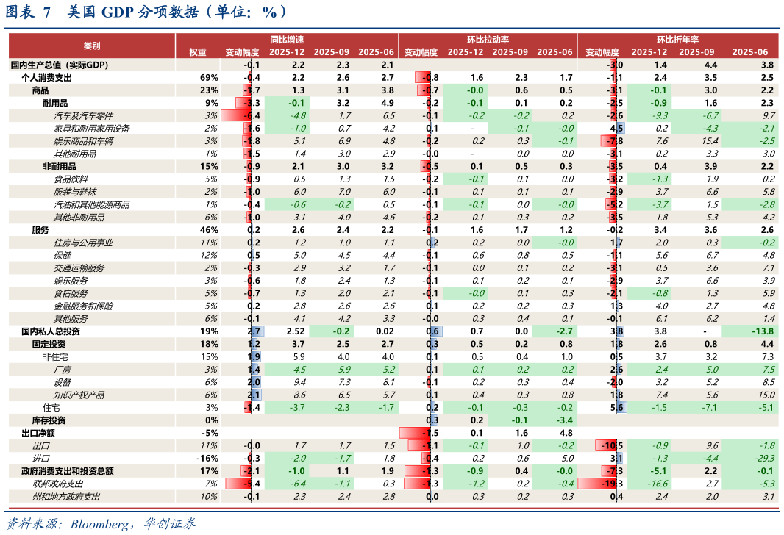Click the 国内生产总值（实际GDP） row label
The height and width of the screenshot is (535, 784).
pos(59,65)
